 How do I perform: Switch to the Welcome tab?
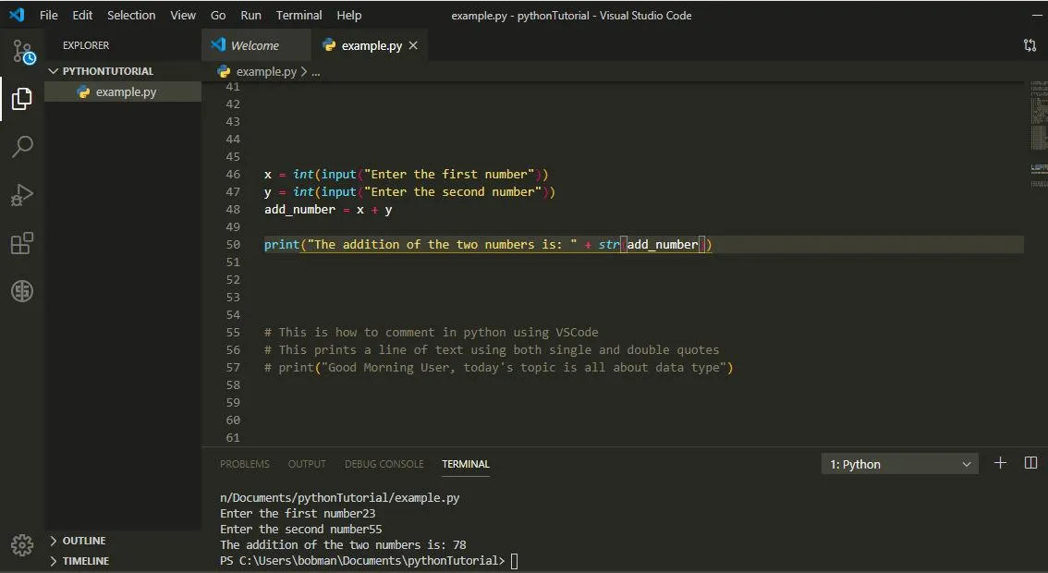(255, 45)
